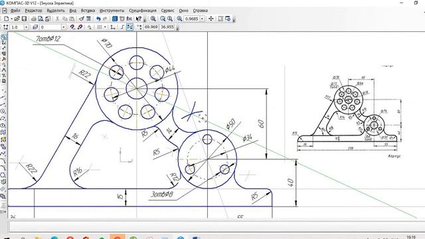This screenshot has width=425, height=239.
Task: Open the zoom scale 0.9685 dropdown arrow
Action: coord(202,19)
